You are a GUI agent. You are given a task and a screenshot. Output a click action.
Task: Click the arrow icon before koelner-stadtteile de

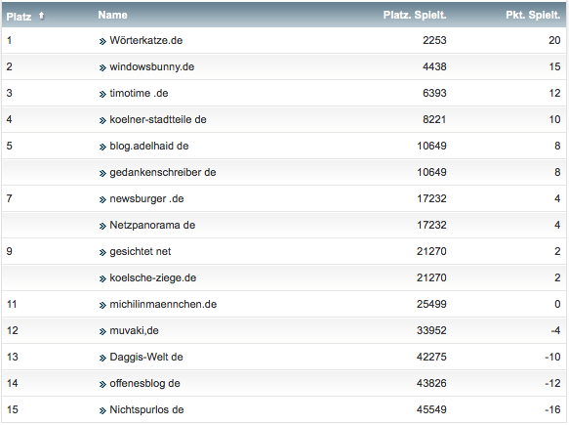click(102, 120)
